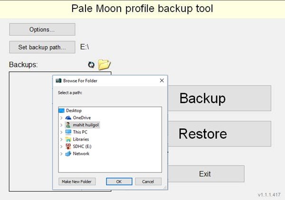Click OK in Browse For Folder
This screenshot has width=285, height=200.
click(x=119, y=181)
